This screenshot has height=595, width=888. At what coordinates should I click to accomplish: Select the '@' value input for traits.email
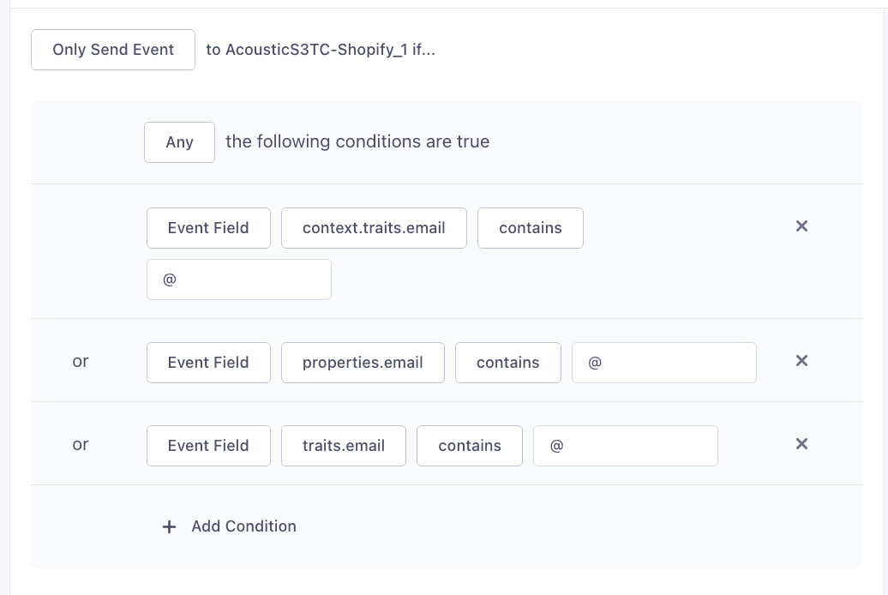pos(625,445)
